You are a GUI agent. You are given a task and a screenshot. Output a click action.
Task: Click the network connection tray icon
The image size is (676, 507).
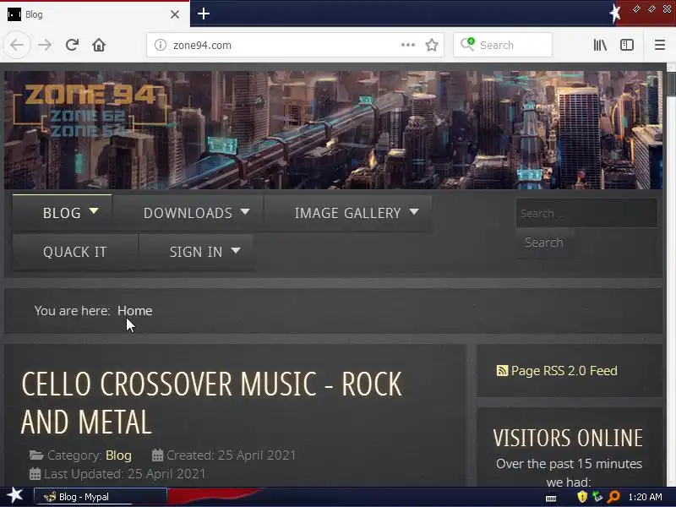coord(597,497)
